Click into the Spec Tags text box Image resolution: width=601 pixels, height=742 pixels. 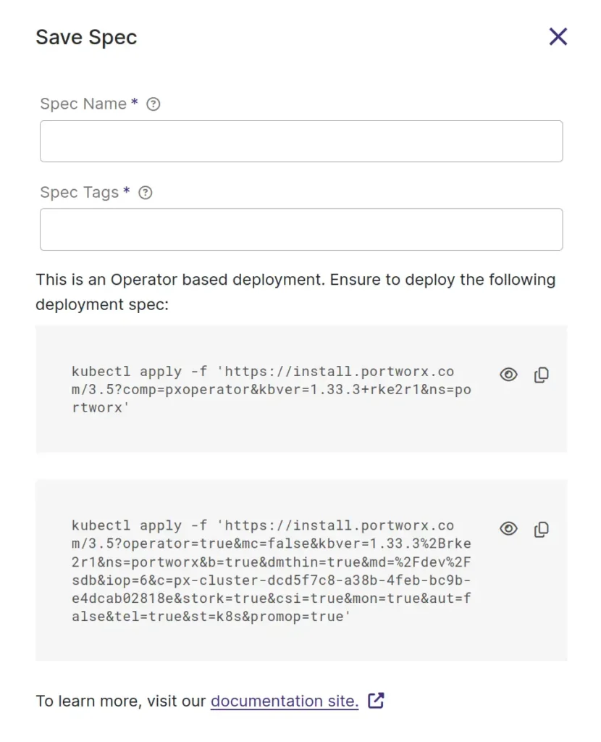point(300,230)
